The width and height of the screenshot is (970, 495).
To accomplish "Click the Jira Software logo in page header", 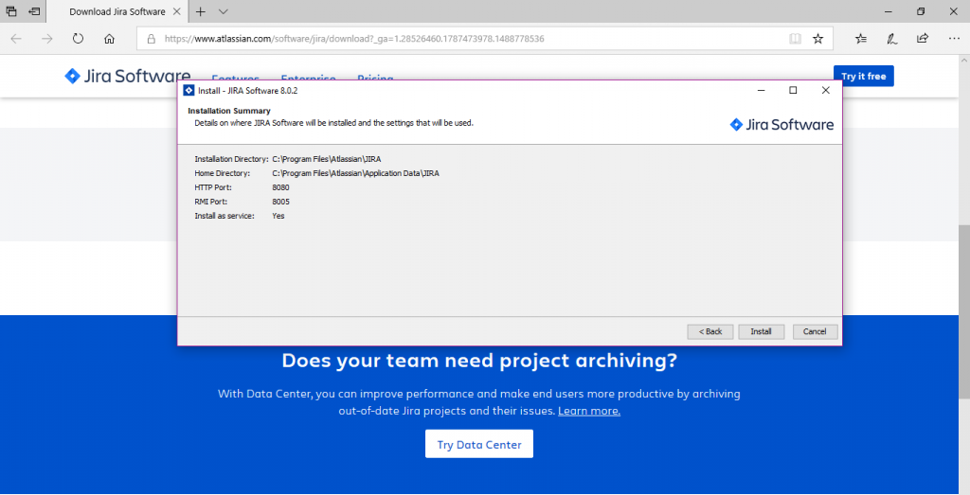I will tap(128, 76).
